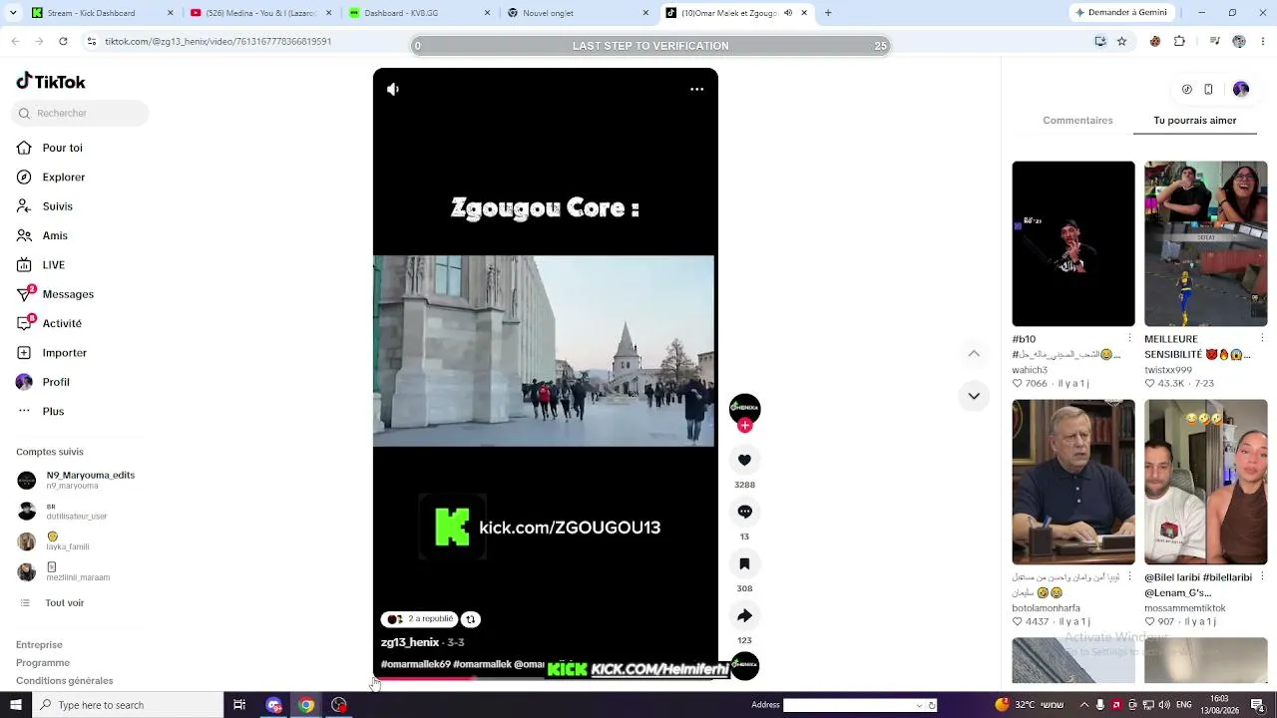Follow the creator via the red plus badge
This screenshot has width=1277, height=718.
click(745, 425)
